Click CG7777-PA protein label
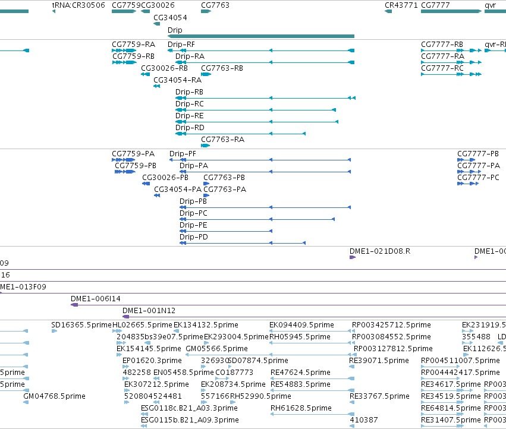The image size is (506, 429). click(479, 165)
